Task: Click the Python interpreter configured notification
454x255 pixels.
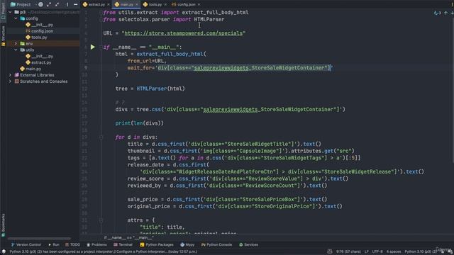Action: pos(104,252)
